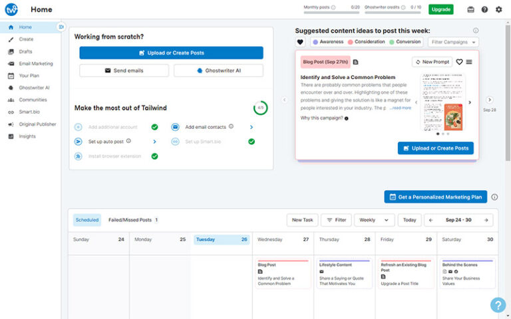Select the Failed/Missed Posts tab
511x319 pixels.
tap(133, 220)
